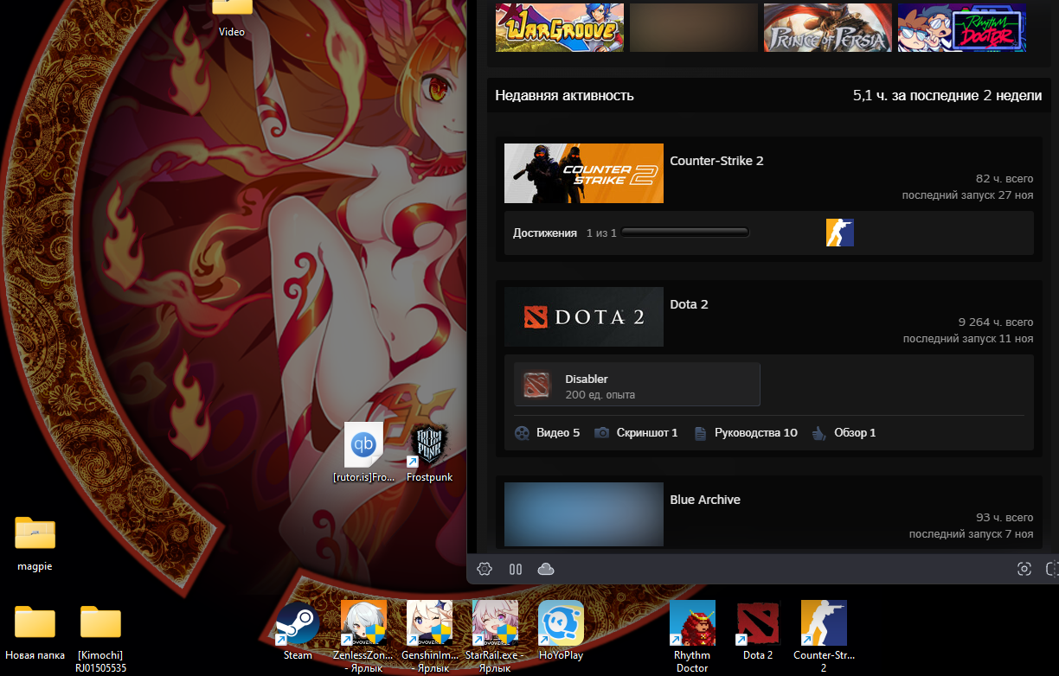Select the Dota 2 desktop shortcut icon
This screenshot has width=1059, height=676.
pyautogui.click(x=758, y=624)
